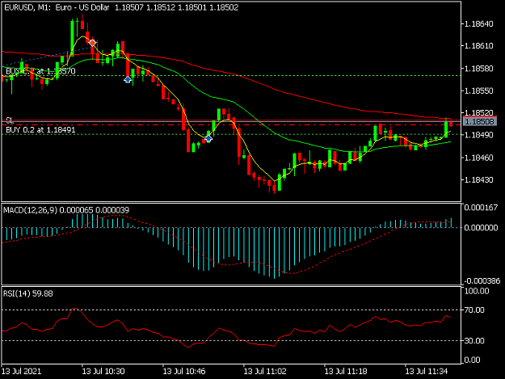Click the RSI(14) 59.88 indicator label
Image resolution: width=505 pixels, height=379 pixels.
28,293
